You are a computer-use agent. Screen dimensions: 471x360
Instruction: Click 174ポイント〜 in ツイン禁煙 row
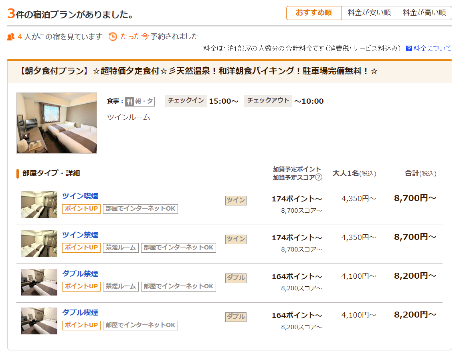click(x=297, y=238)
